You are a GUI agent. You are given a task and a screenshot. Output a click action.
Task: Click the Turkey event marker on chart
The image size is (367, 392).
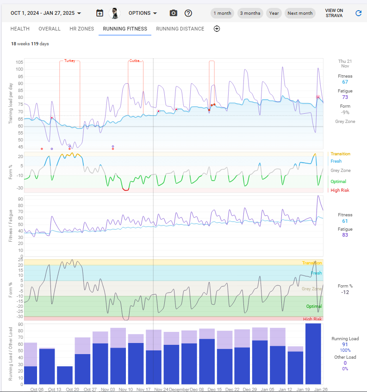(x=69, y=61)
